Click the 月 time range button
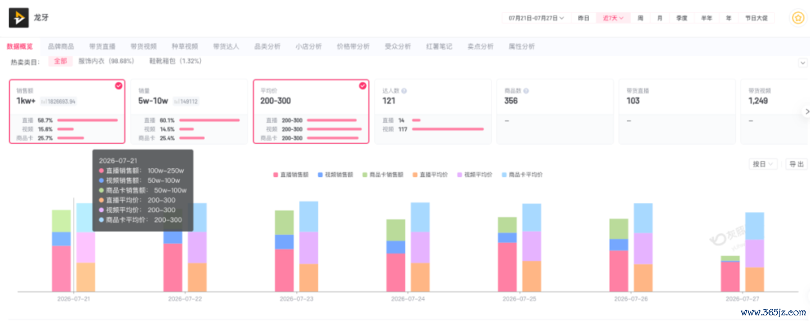The height and width of the screenshot is (321, 810). pos(660,18)
